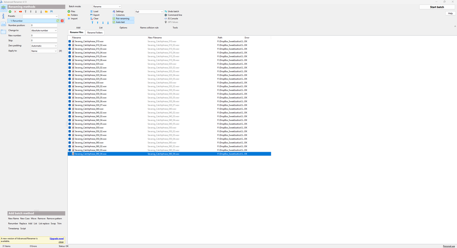Close the new version notification
This screenshot has height=248, width=457.
pyautogui.click(x=61, y=242)
